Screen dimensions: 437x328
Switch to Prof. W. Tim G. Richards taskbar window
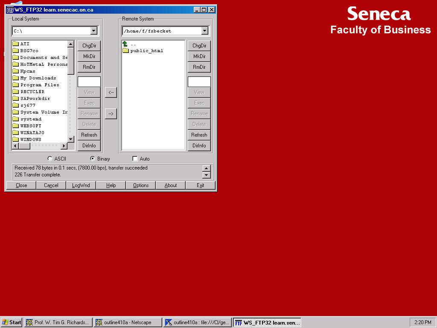[58, 322]
